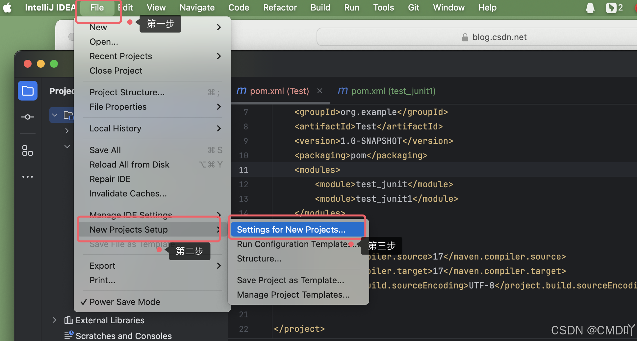This screenshot has height=341, width=637.
Task: Click the Project tool window folder icon
Action: 28,91
